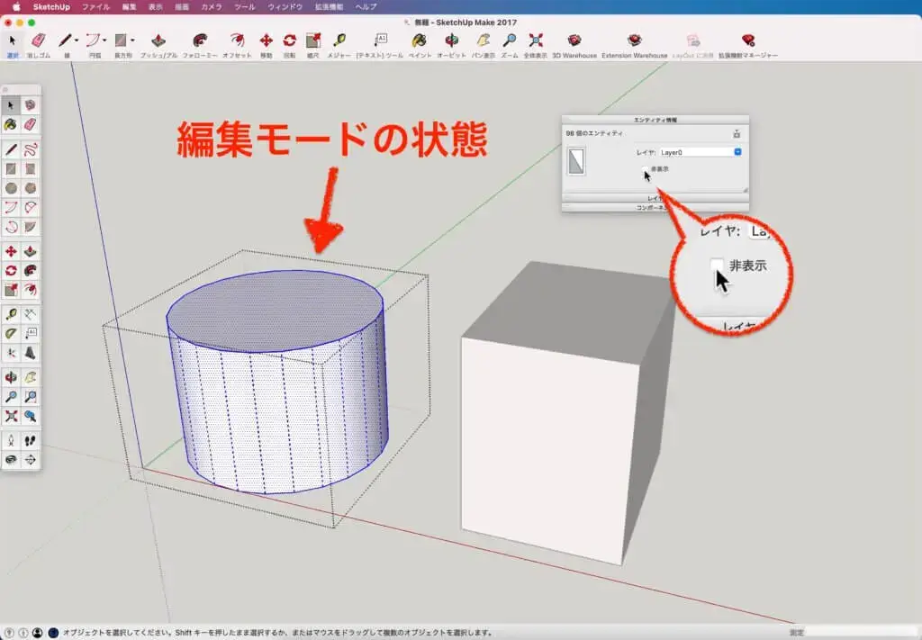The width and height of the screenshot is (922, 640).
Task: Open the dropdown arrow next to the 円弧 arc tool
Action: (x=104, y=41)
